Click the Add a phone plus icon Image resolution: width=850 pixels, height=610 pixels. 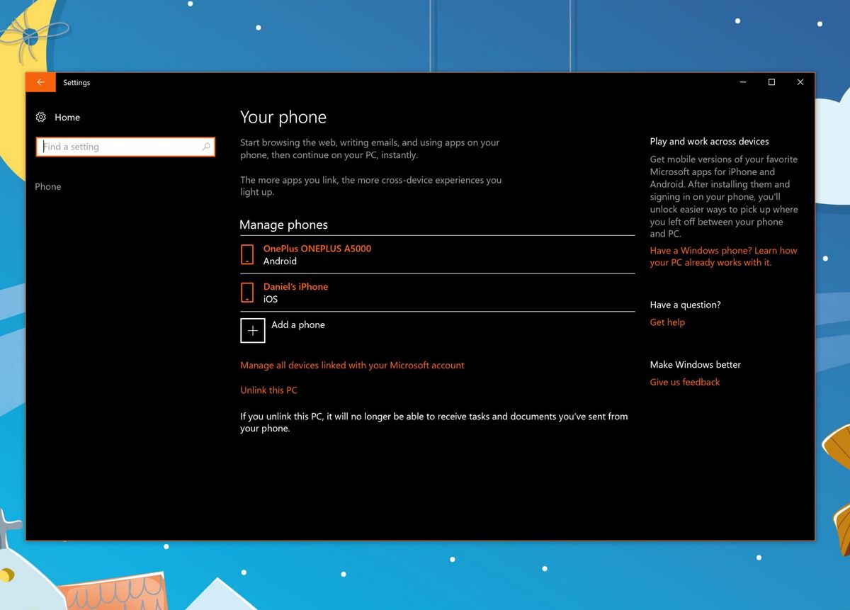point(253,330)
